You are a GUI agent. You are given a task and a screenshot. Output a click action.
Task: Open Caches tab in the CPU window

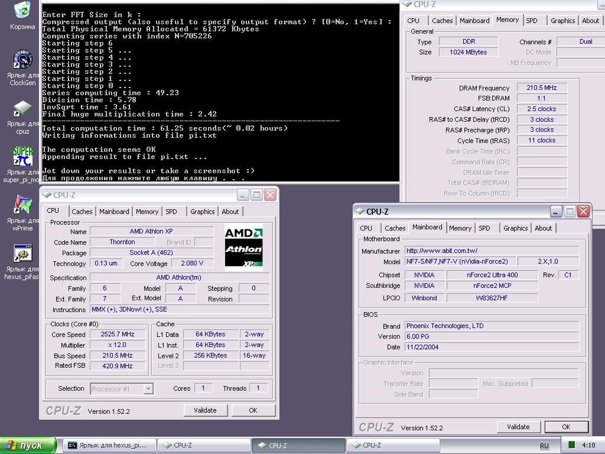click(82, 212)
